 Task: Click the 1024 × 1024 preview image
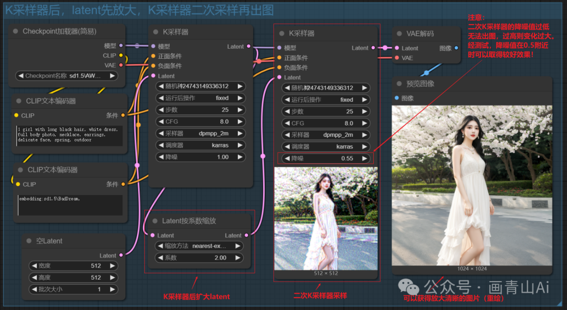click(x=472, y=185)
